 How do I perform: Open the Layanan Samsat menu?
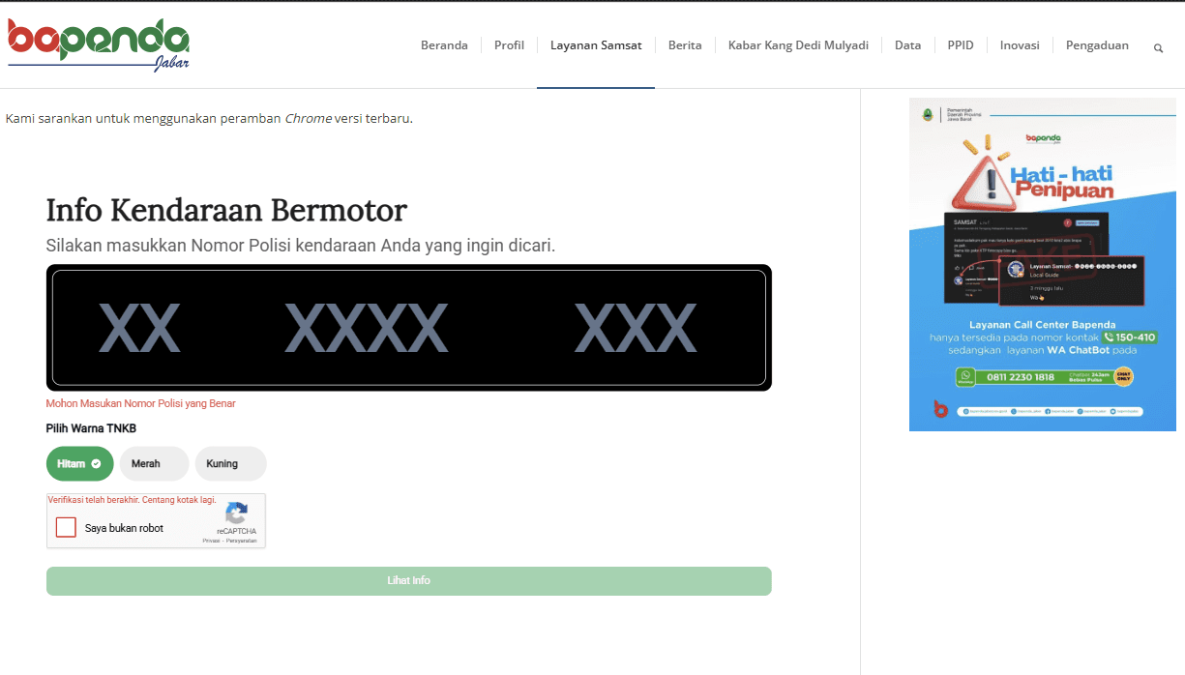tap(596, 45)
